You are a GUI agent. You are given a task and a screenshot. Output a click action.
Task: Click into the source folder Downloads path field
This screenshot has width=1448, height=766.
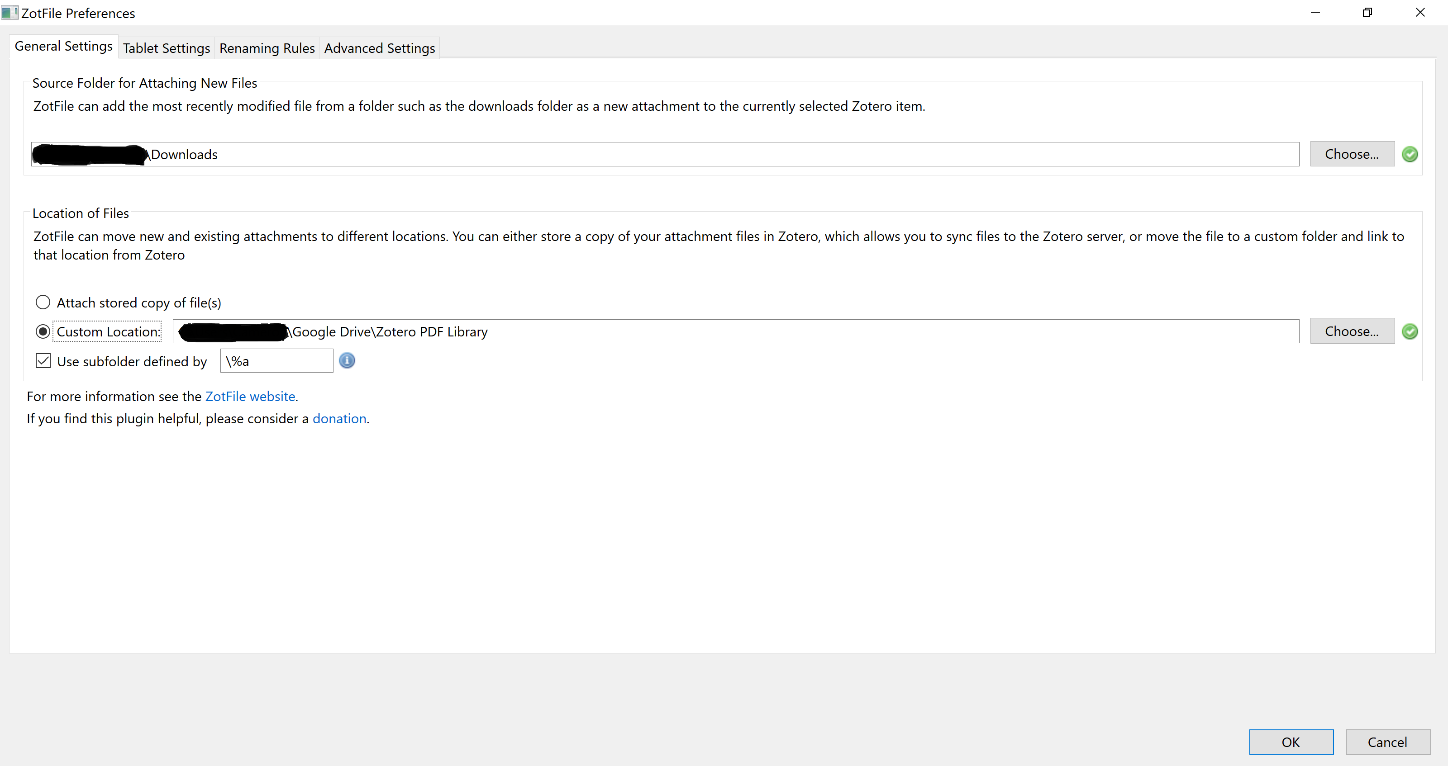pos(665,154)
